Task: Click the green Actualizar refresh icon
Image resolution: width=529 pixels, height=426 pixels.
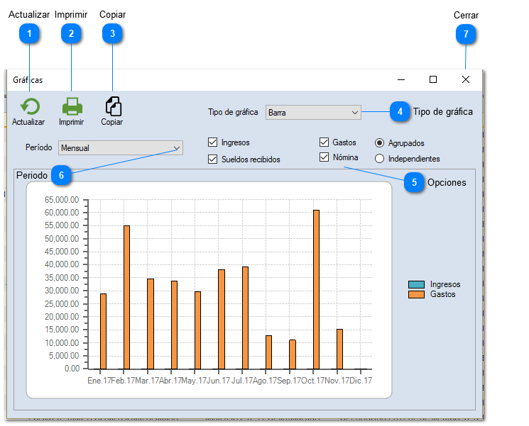Action: click(x=28, y=106)
